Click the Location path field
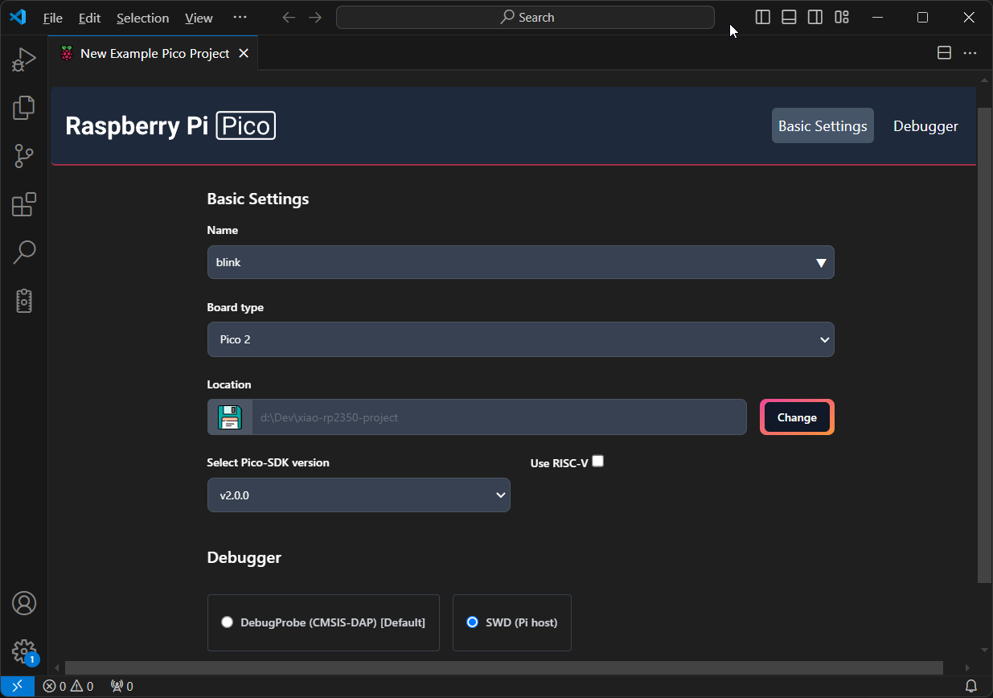This screenshot has height=698, width=993. pyautogui.click(x=499, y=417)
